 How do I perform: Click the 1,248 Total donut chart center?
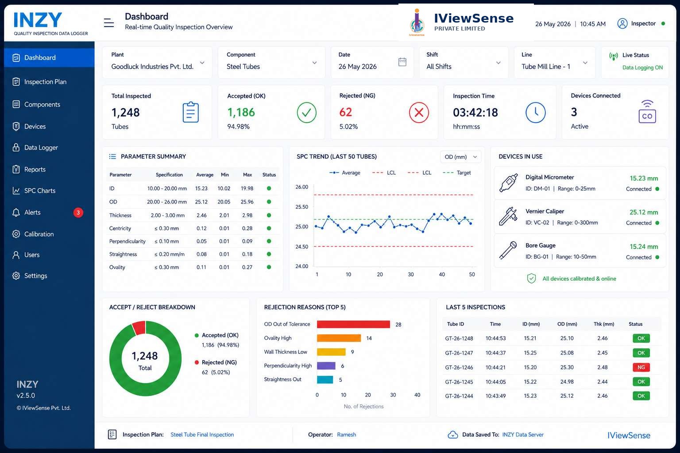(x=145, y=361)
